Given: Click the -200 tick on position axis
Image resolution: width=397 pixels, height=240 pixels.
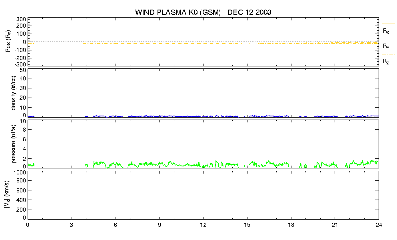Looking at the screenshot, I should click(x=20, y=58).
